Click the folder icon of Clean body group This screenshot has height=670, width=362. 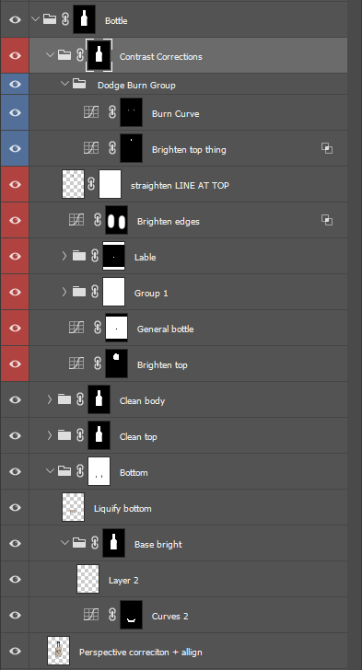[64, 399]
